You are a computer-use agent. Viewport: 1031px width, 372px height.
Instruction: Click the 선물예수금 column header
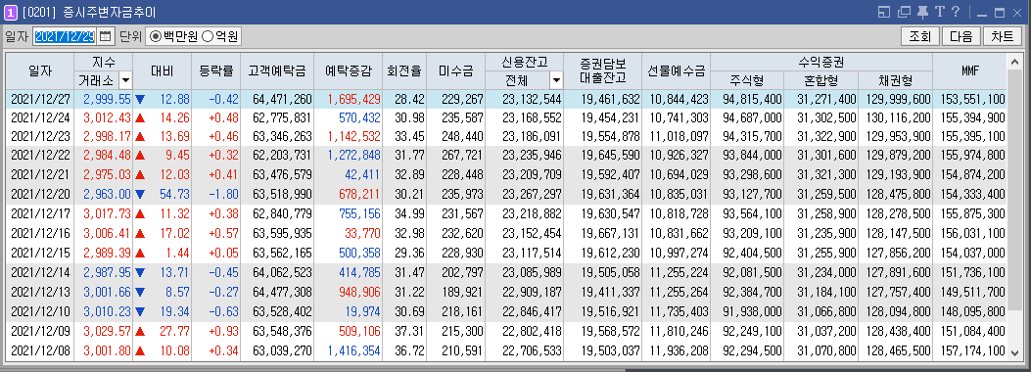[676, 71]
